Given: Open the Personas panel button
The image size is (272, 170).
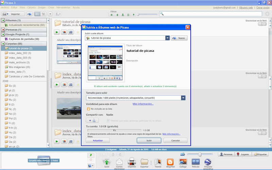Looking at the screenshot, I should pyautogui.click(x=226, y=154).
